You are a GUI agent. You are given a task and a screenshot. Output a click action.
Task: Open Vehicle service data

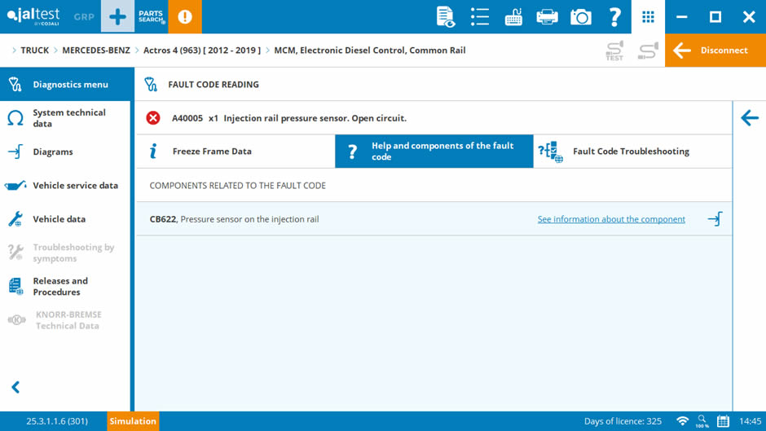coord(65,186)
